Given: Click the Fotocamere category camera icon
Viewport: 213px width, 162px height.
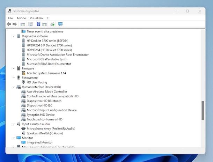Looking at the screenshot, I should pos(19,78).
